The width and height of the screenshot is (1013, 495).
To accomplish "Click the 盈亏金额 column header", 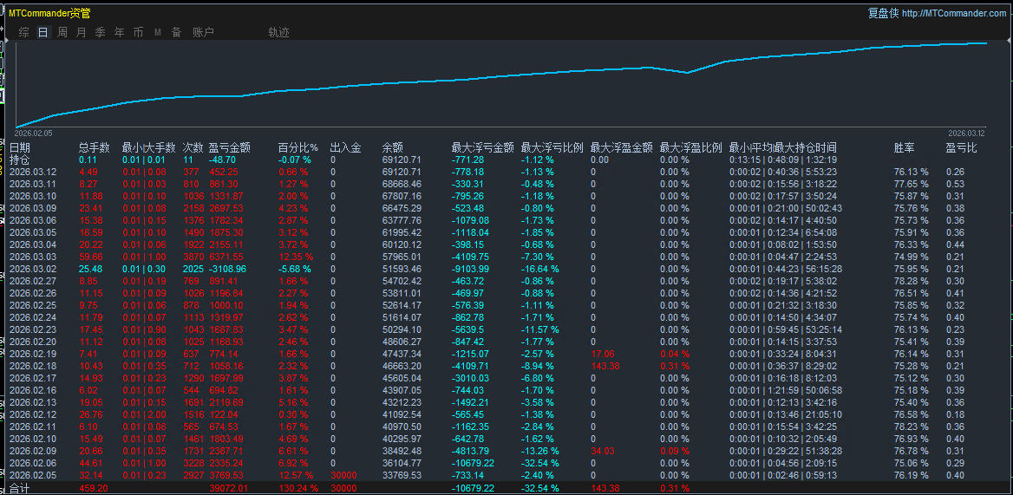I will click(229, 147).
